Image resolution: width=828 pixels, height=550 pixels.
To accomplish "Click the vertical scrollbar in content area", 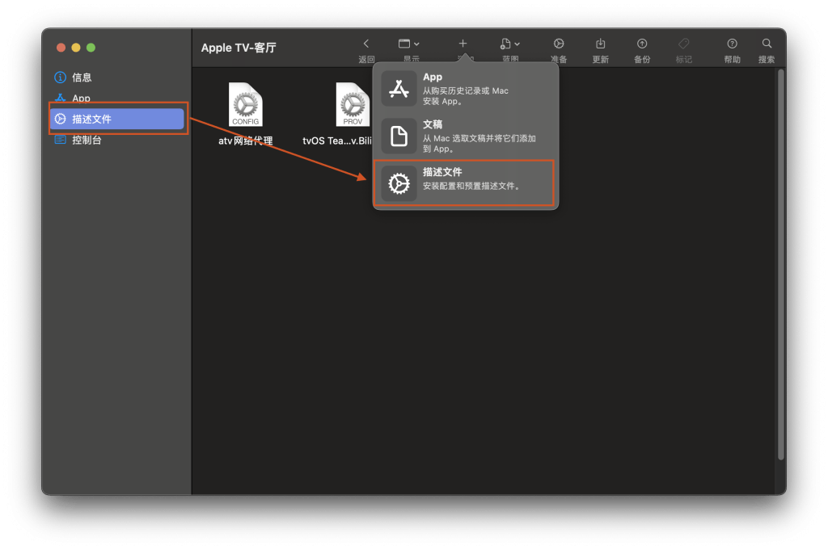I will click(x=780, y=265).
